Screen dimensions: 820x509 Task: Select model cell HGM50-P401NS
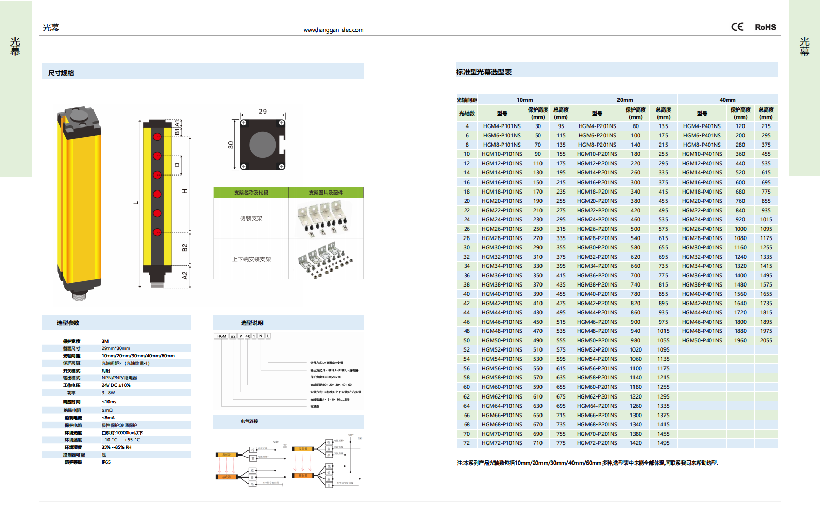[x=702, y=340]
